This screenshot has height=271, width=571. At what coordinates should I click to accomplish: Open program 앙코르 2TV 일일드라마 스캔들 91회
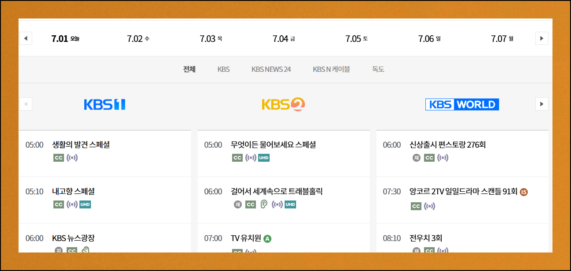463,191
